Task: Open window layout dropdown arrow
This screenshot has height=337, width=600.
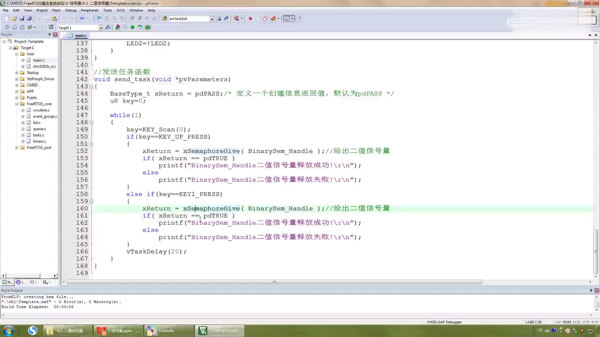Action: [292, 18]
